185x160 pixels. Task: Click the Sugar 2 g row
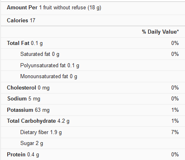coord(93,143)
